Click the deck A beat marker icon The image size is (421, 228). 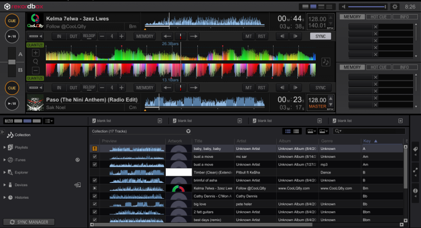[x=181, y=36]
